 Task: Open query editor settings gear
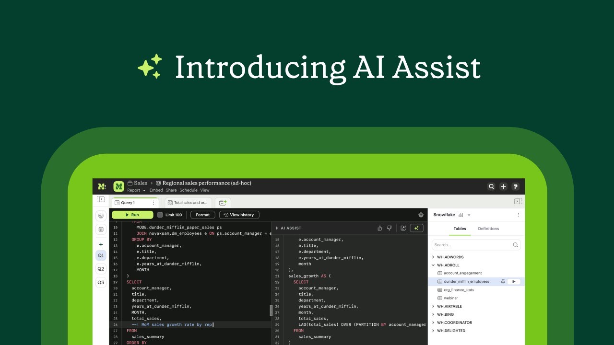click(421, 215)
